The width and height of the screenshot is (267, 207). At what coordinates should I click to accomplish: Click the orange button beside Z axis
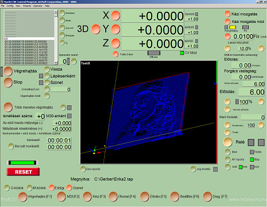tap(115, 43)
